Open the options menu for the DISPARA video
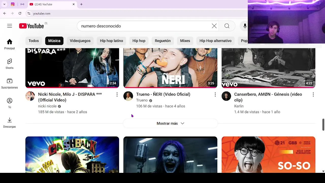 (117, 95)
